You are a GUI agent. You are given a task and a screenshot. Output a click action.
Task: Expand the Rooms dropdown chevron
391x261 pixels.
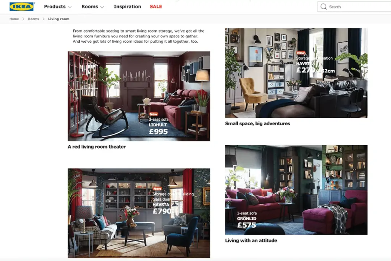[102, 7]
